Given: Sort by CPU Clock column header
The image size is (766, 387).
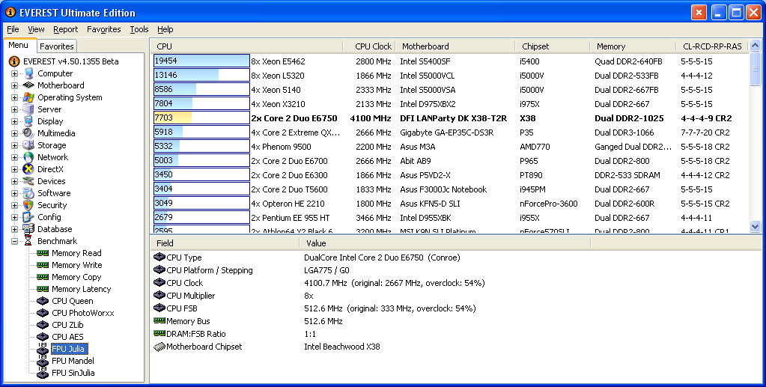Looking at the screenshot, I should 369,46.
